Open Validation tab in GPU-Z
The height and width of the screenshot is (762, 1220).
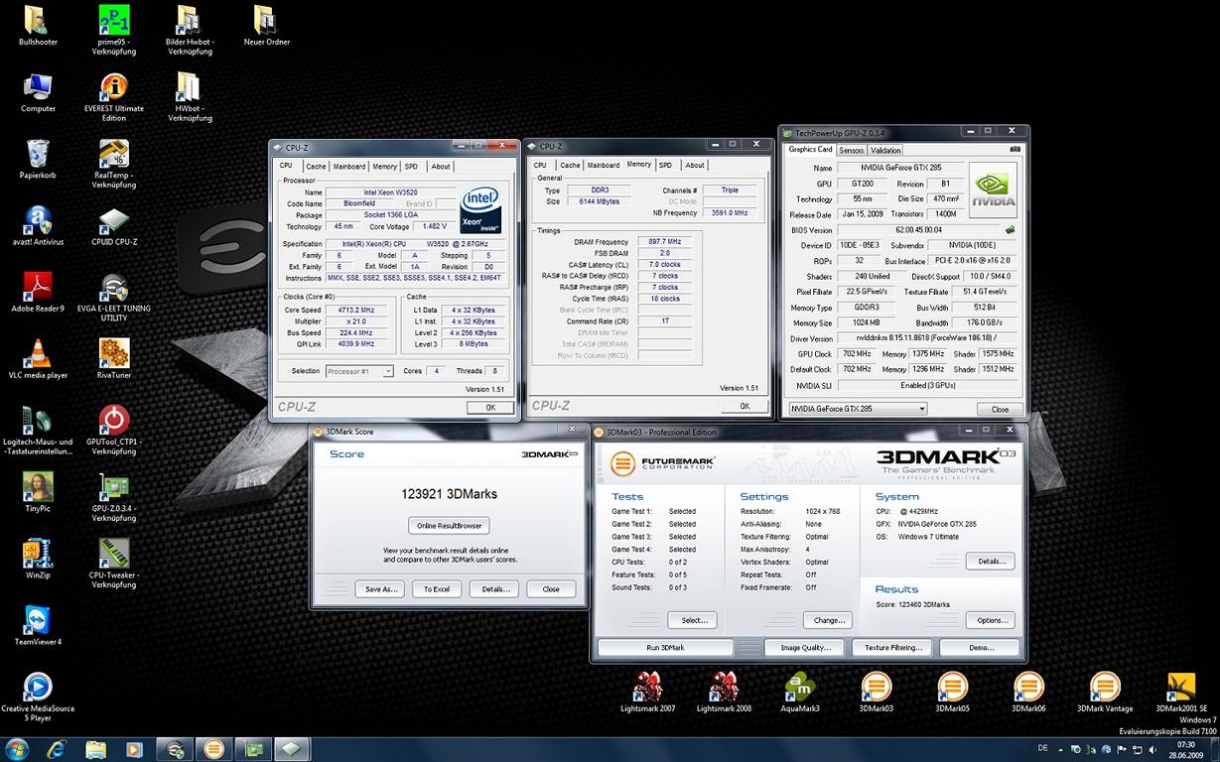(886, 151)
